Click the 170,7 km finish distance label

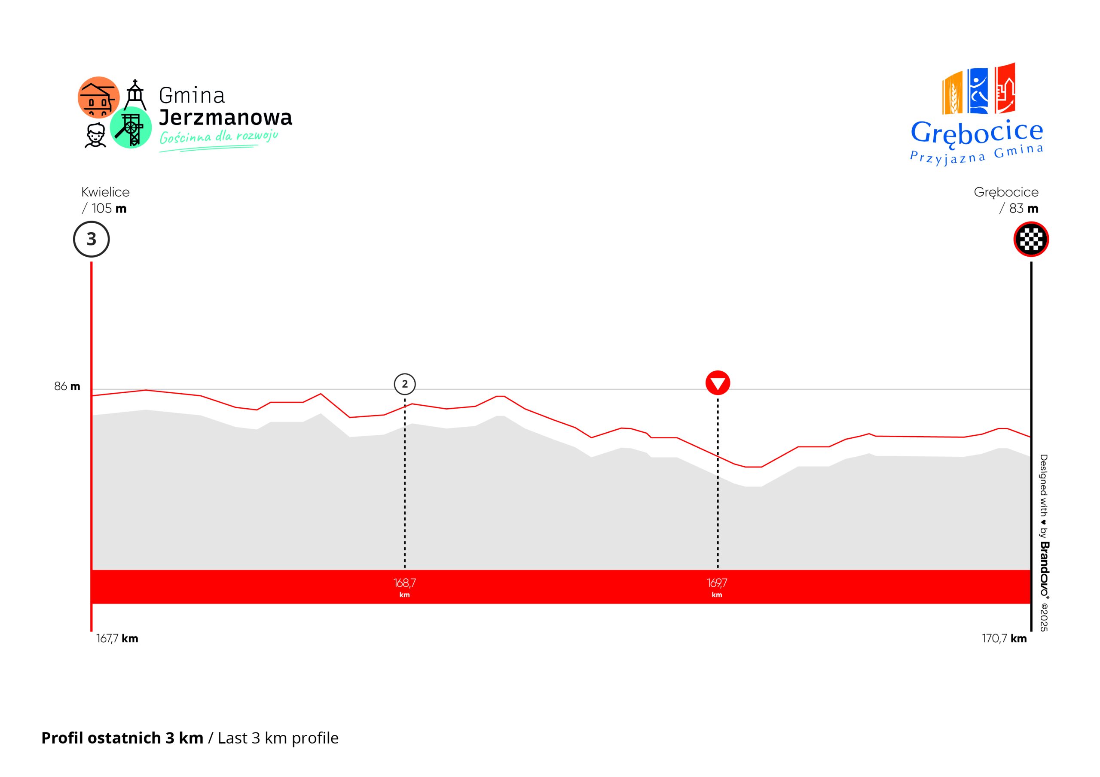(x=1004, y=638)
